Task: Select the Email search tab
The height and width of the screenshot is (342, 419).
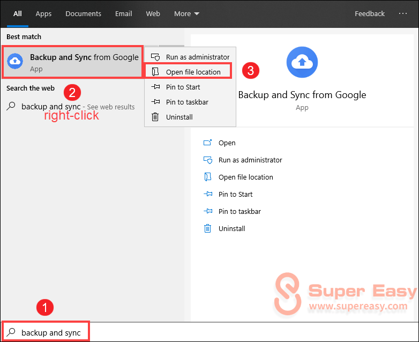Action: point(123,13)
